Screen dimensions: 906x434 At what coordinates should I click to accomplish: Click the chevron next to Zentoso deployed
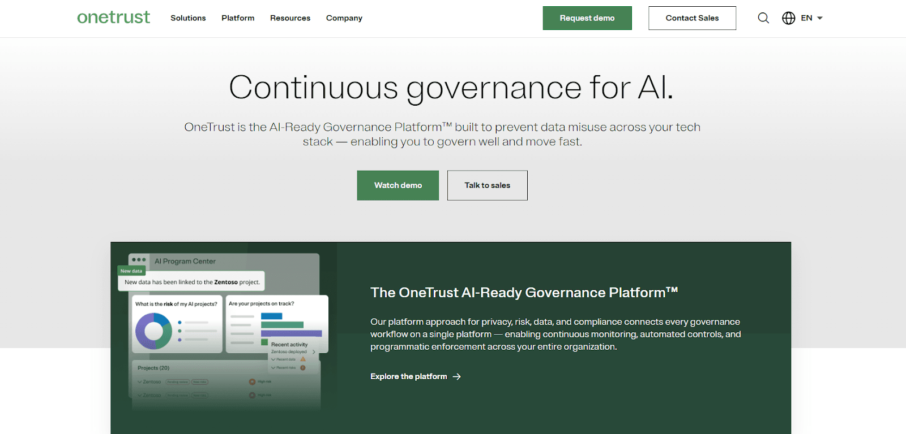click(x=314, y=351)
